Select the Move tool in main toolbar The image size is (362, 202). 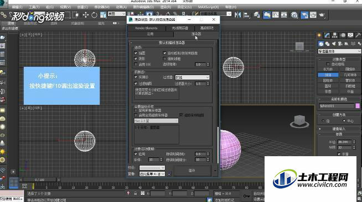(86, 15)
